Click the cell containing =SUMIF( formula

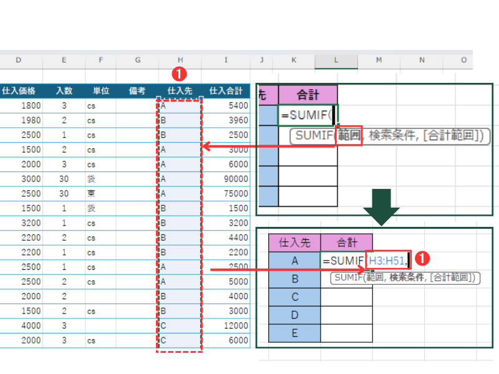point(308,115)
